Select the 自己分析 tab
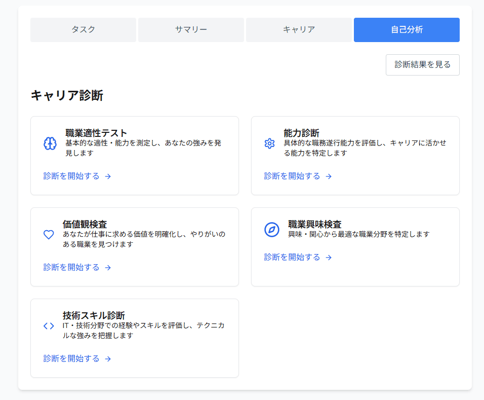The image size is (484, 400). click(407, 29)
